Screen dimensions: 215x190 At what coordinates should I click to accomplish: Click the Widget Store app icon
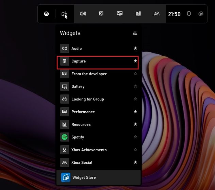(x=66, y=177)
